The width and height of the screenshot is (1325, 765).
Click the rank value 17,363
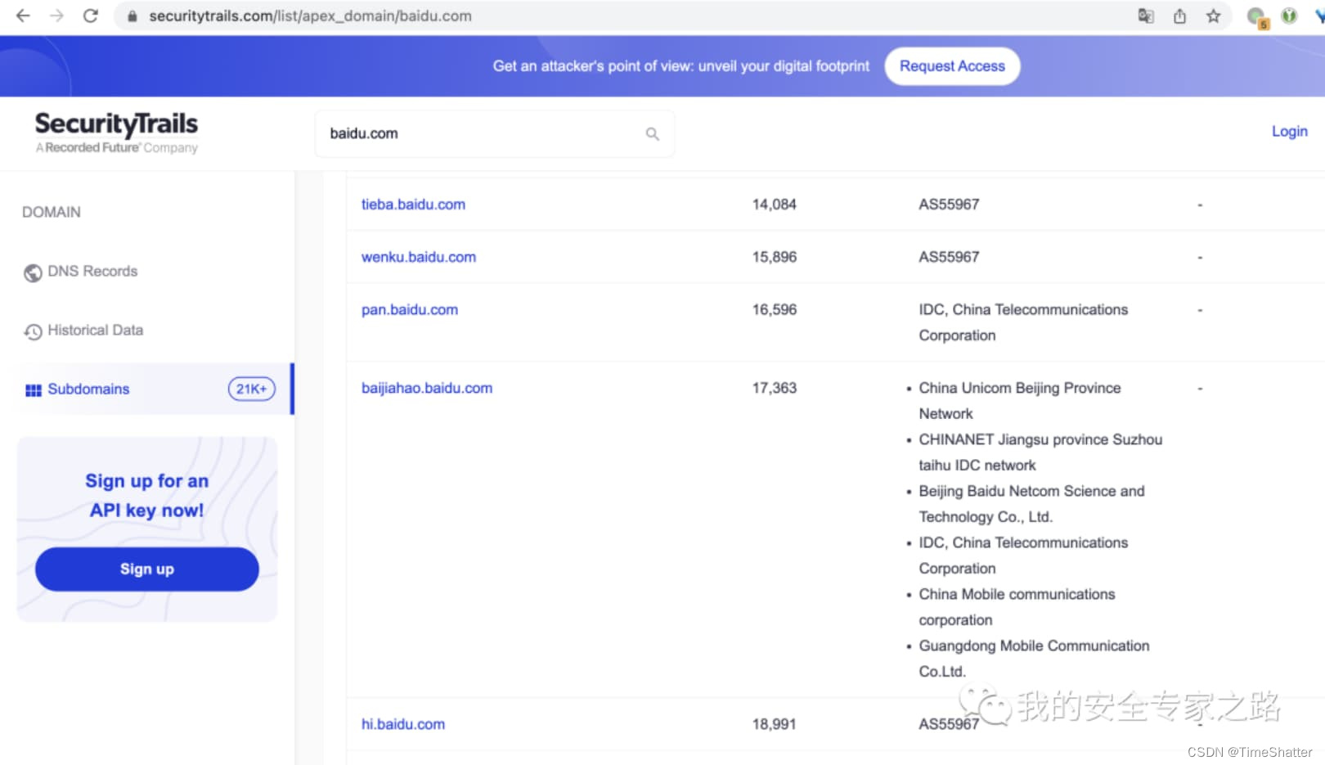click(x=774, y=388)
